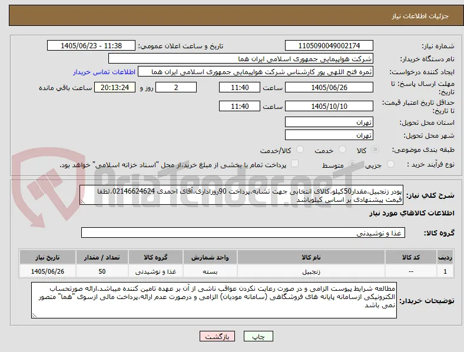Image resolution: width=464 pixels, height=352 pixels.
Task: Click the delivery city تهران field
Action: coord(329,135)
